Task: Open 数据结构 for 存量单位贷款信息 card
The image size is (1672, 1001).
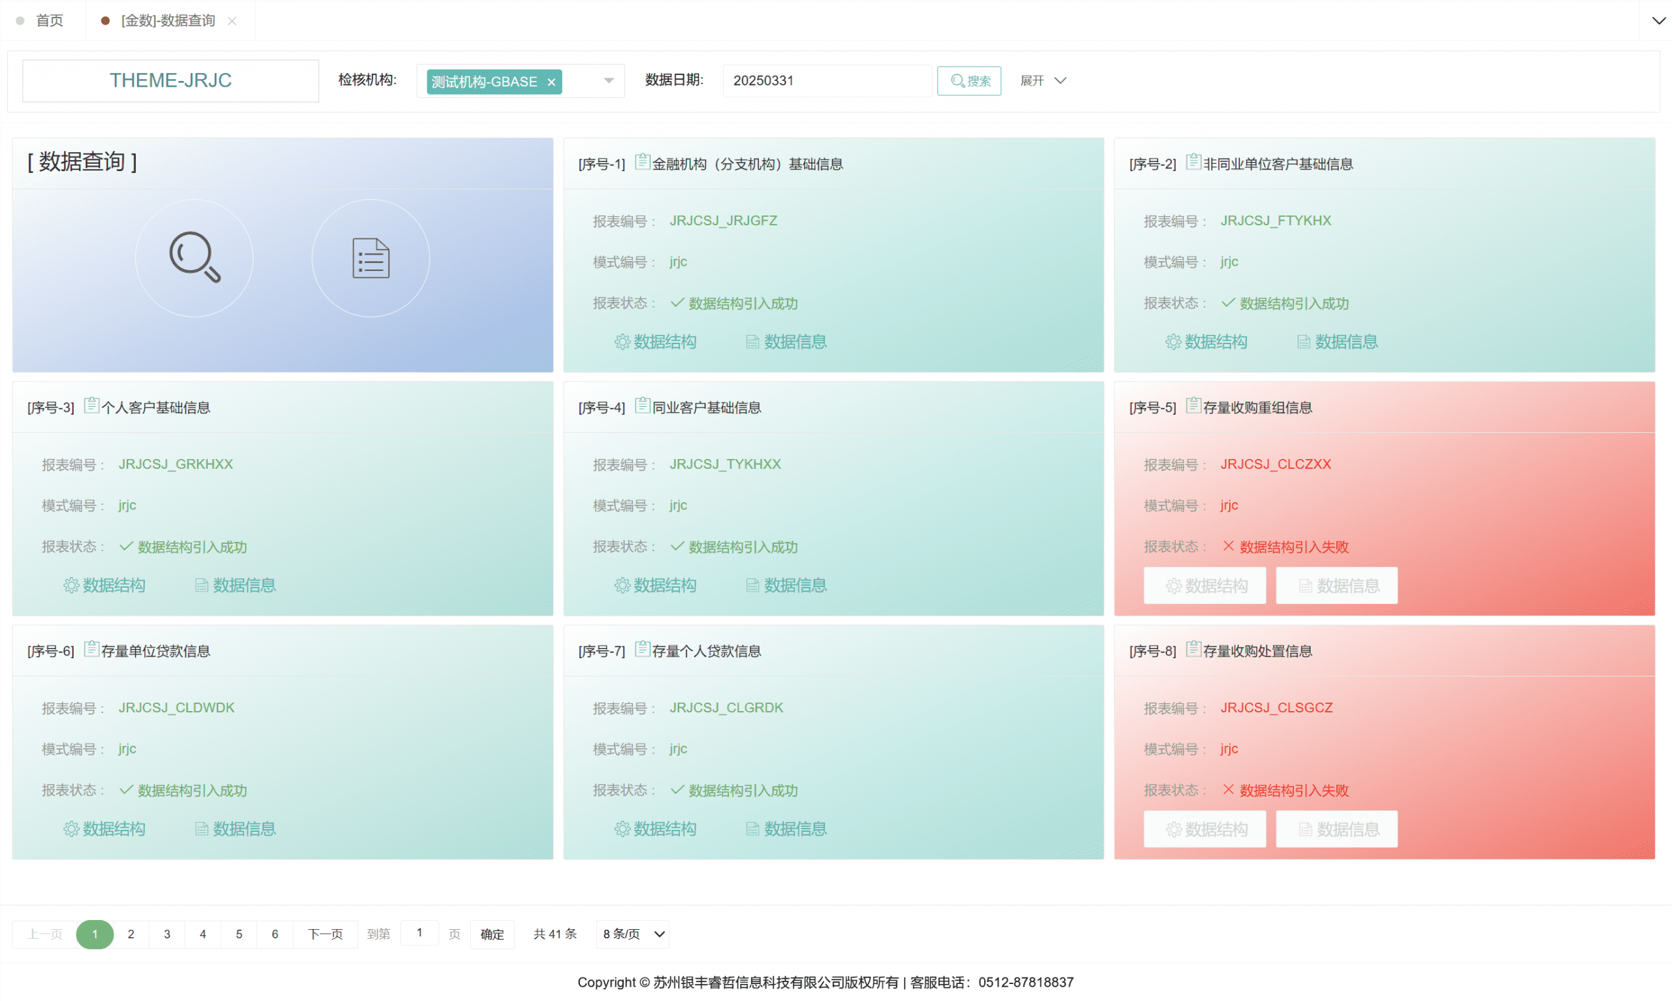Action: click(104, 829)
